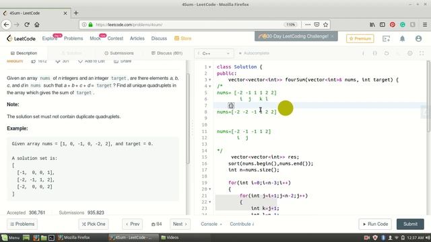Image resolution: width=431 pixels, height=242 pixels.
Task: Click the code editor vertical scrollbar
Action: [428, 95]
